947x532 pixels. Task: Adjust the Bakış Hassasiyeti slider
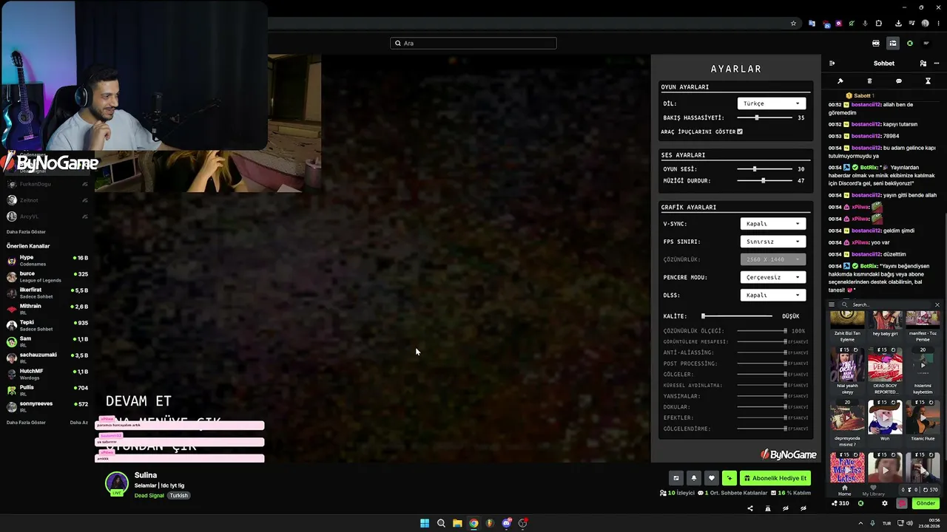pyautogui.click(x=765, y=117)
